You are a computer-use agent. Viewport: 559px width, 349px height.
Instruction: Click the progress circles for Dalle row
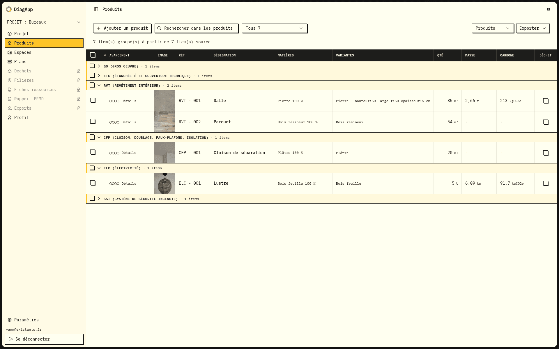pyautogui.click(x=114, y=101)
